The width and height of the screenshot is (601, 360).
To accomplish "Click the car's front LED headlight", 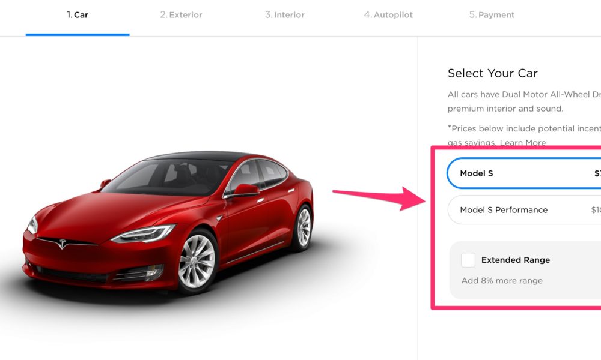I will tap(144, 233).
